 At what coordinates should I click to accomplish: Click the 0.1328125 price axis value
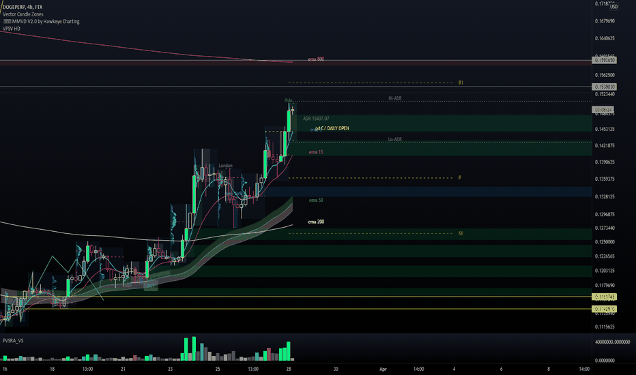pyautogui.click(x=605, y=197)
